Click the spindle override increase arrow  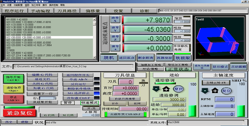pos(215,91)
